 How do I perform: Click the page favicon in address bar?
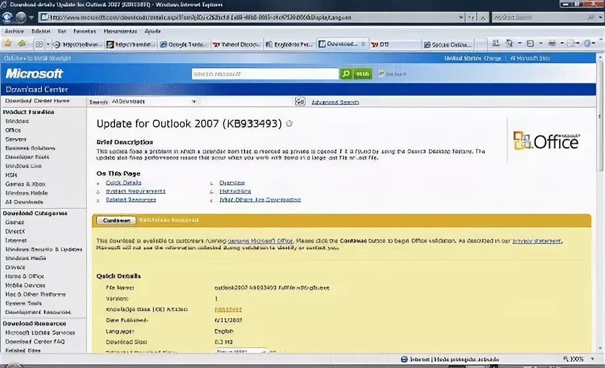coord(44,17)
